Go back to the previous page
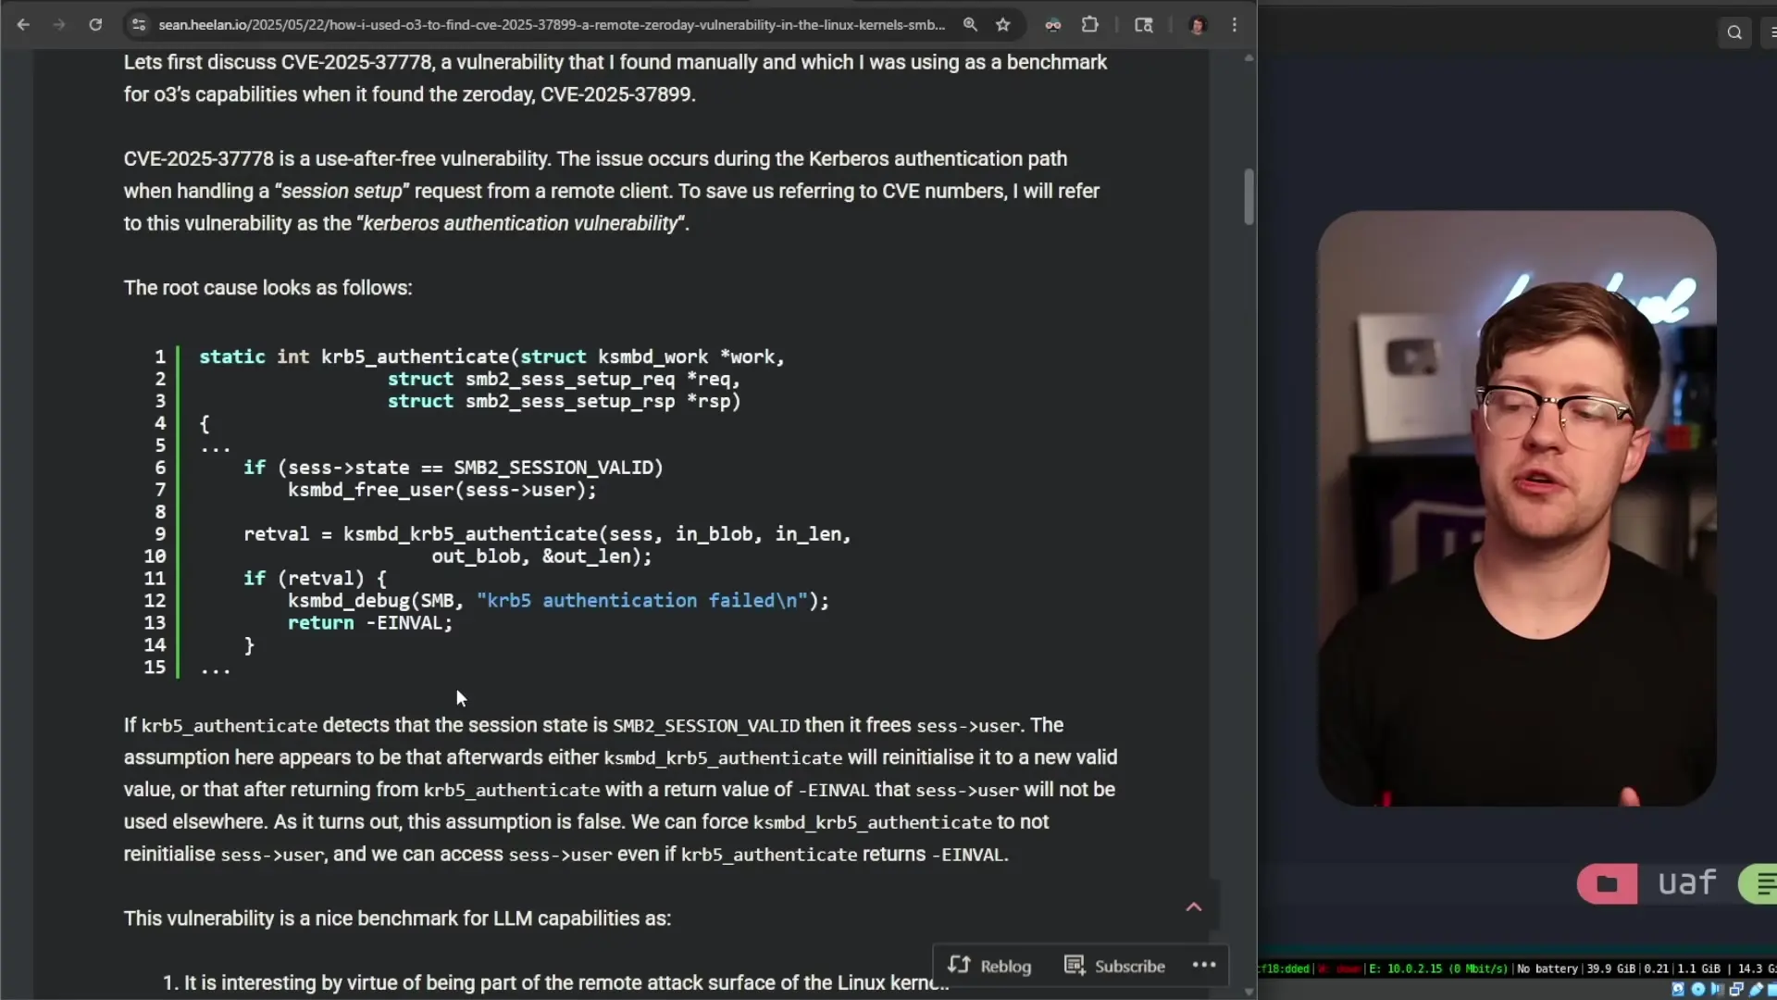Screen dimensions: 1777x1000 click(x=23, y=25)
